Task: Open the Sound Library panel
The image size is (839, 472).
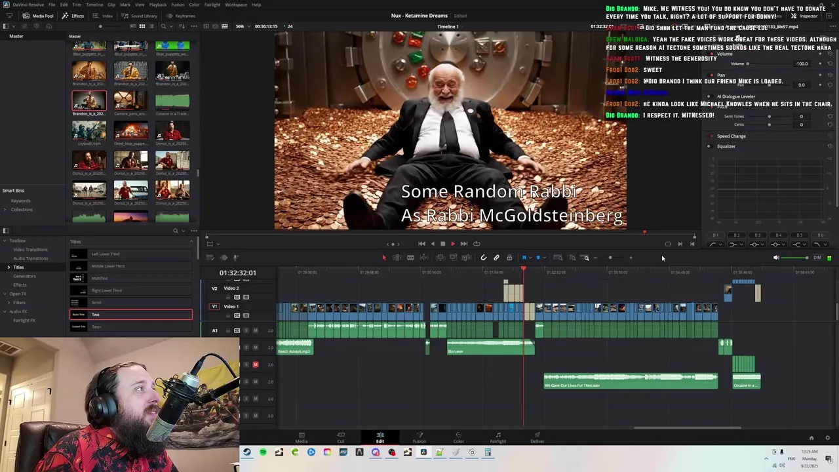Action: click(x=139, y=16)
